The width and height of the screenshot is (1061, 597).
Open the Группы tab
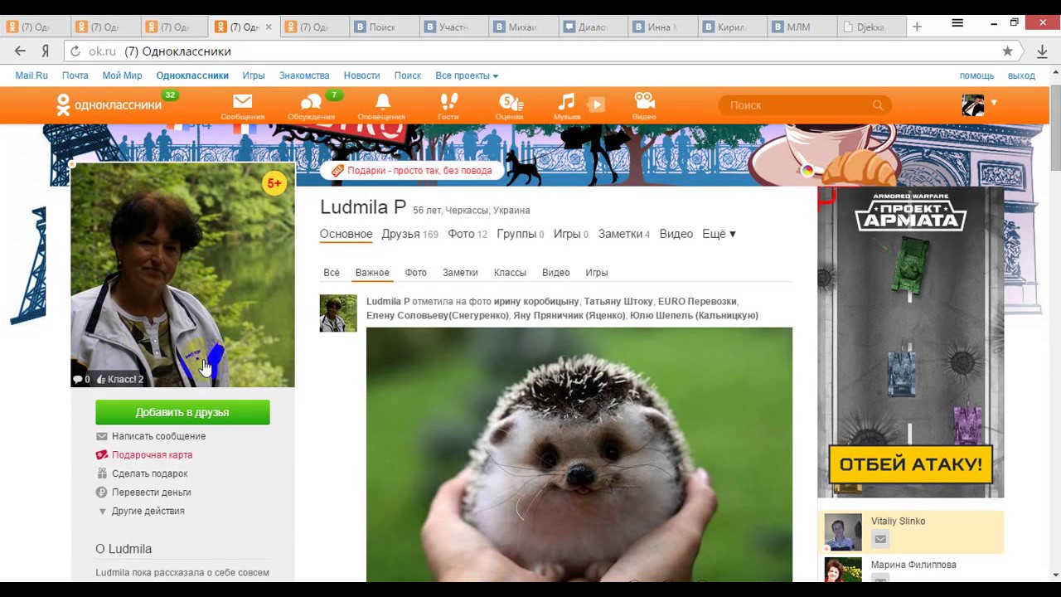point(520,234)
